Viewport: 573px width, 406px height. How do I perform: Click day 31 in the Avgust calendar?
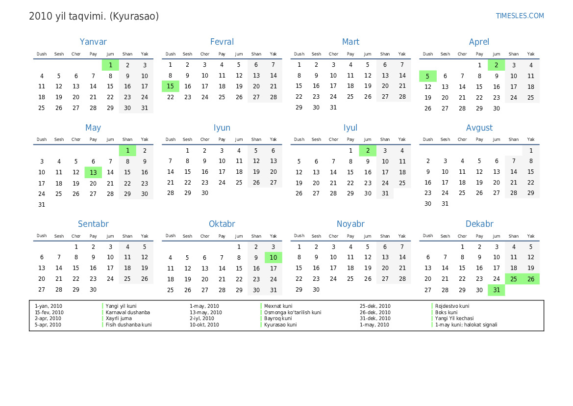click(x=445, y=204)
